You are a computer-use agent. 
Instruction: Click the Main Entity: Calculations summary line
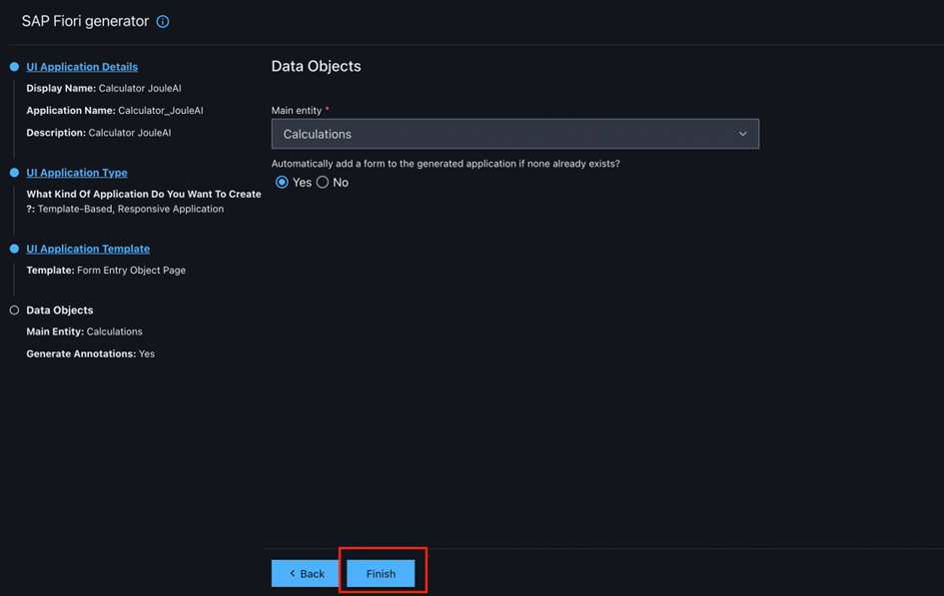point(84,331)
